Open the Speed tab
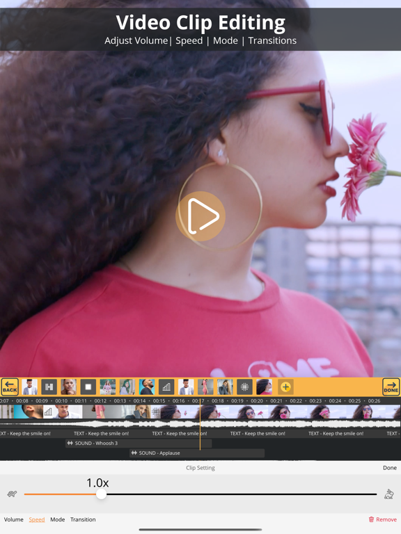401x534 pixels. (x=37, y=519)
